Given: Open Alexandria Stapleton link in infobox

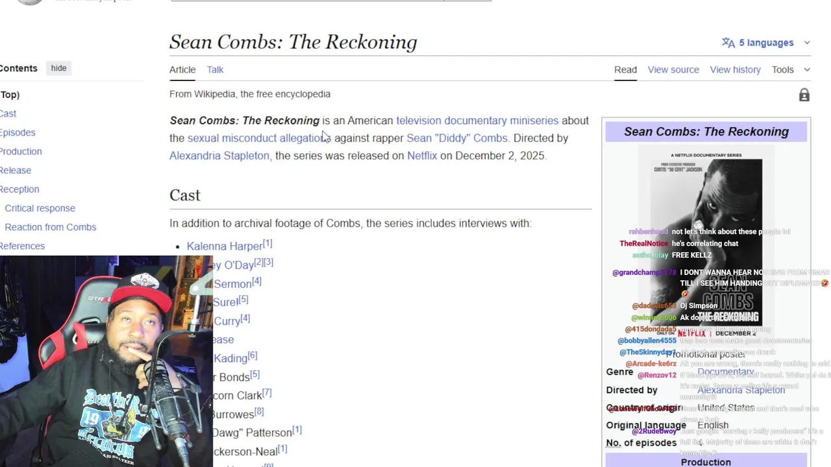Looking at the screenshot, I should (x=741, y=390).
